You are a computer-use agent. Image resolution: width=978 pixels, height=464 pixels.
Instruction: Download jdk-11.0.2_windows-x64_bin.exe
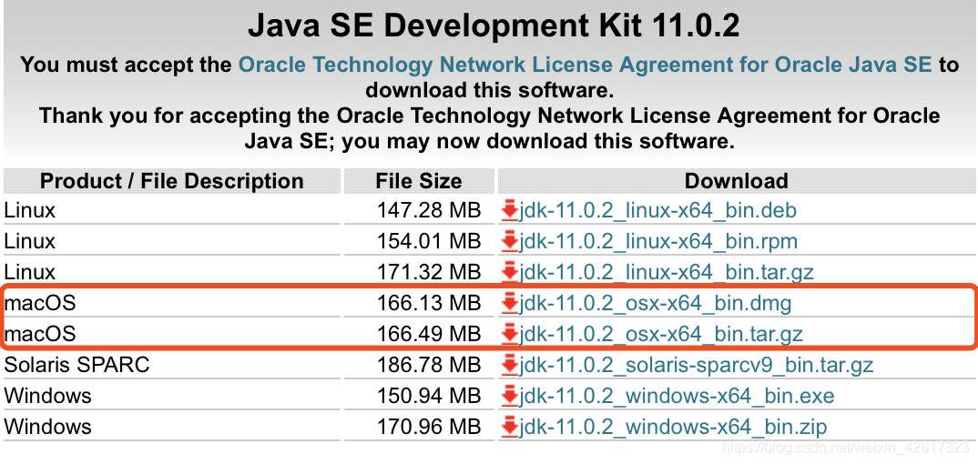click(x=677, y=396)
